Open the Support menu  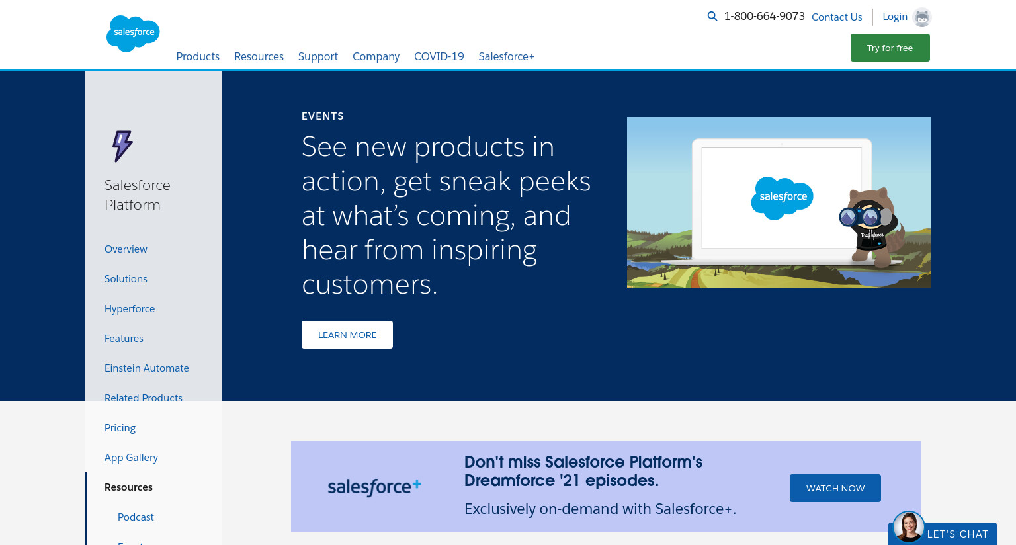318,56
